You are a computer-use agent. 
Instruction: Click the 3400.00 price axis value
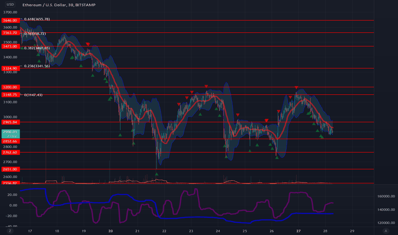pyautogui.click(x=10, y=57)
